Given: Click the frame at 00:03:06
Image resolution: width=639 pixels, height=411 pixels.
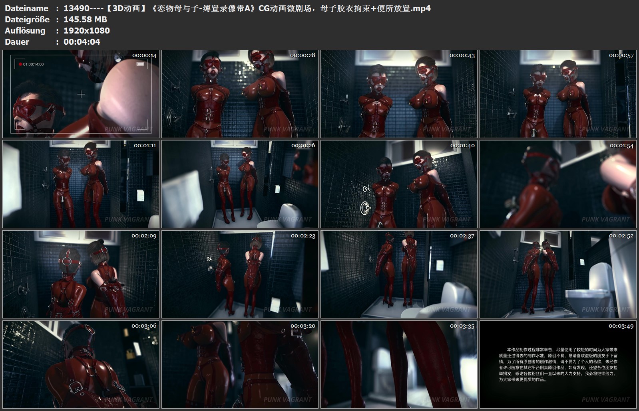Looking at the screenshot, I should (x=81, y=364).
